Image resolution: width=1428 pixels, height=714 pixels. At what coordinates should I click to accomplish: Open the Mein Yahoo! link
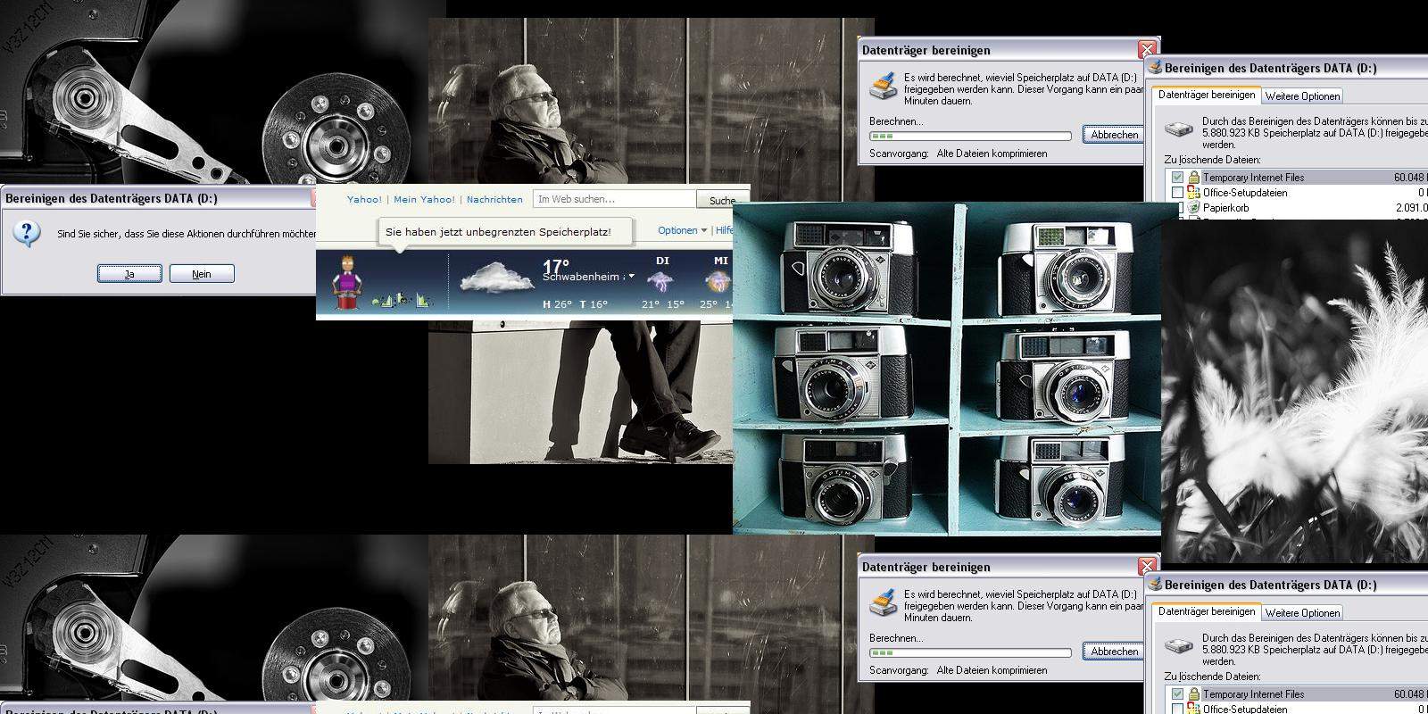[424, 200]
